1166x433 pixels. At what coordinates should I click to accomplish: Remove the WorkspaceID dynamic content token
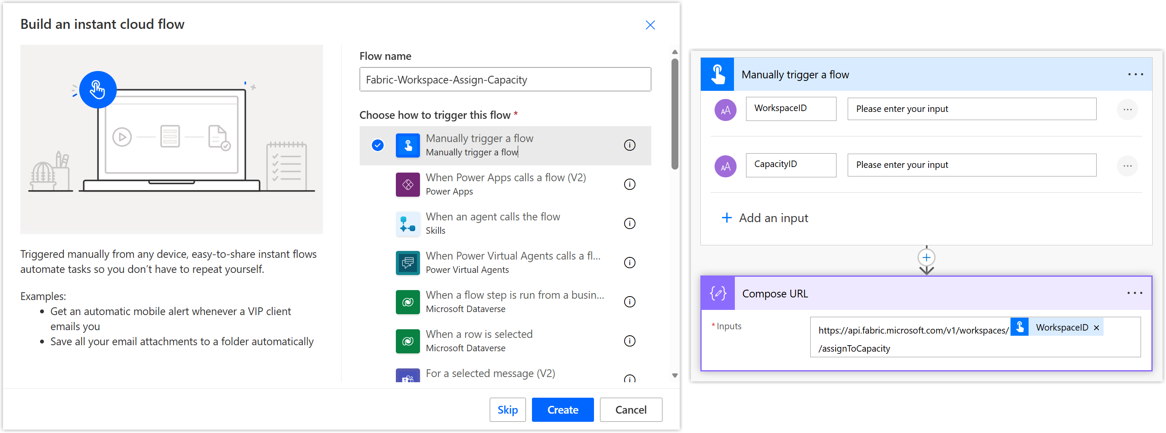point(1096,328)
